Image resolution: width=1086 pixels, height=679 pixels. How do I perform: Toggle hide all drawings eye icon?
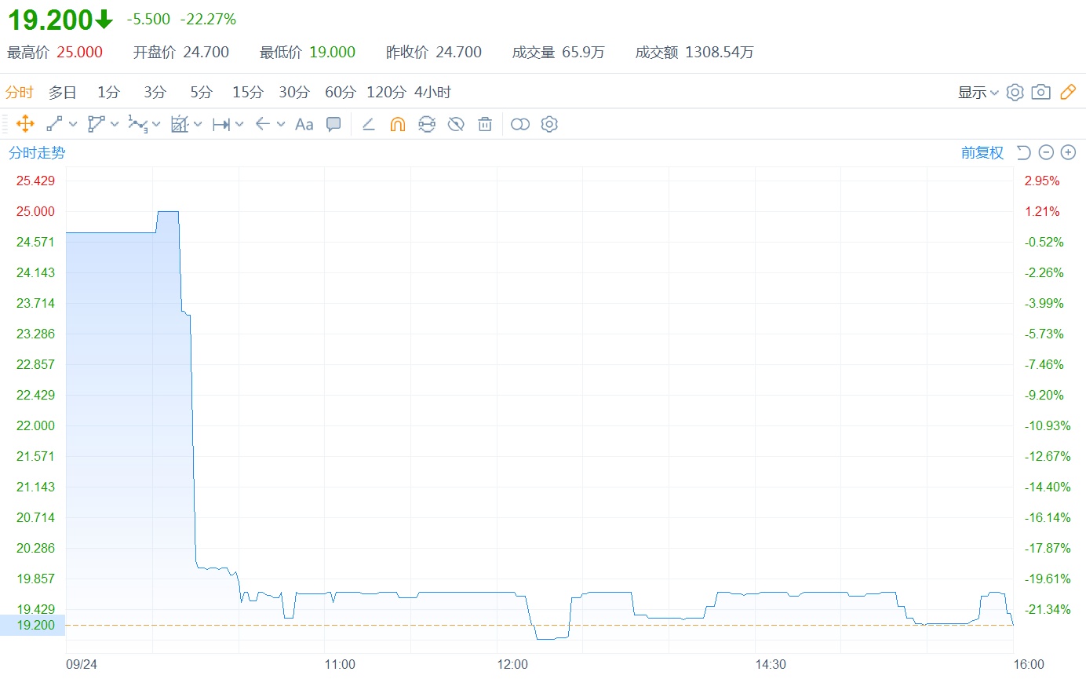click(x=456, y=124)
